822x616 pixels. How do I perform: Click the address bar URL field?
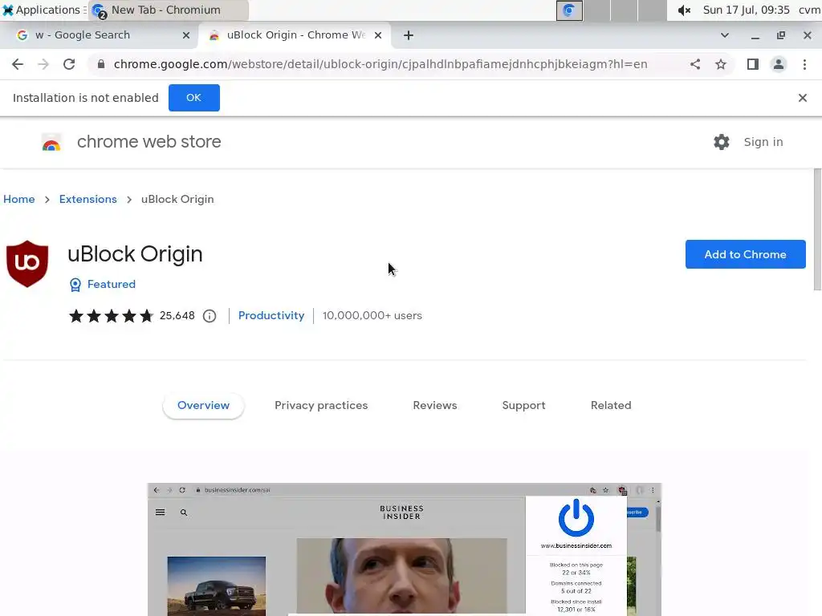[x=380, y=64]
